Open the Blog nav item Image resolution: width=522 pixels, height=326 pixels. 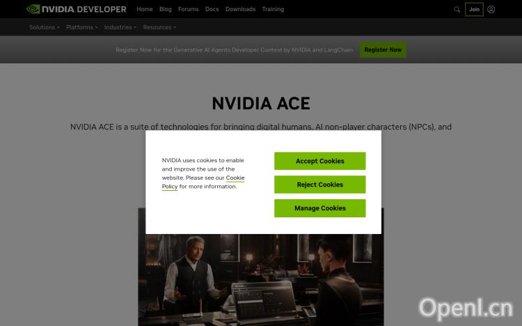click(x=166, y=9)
